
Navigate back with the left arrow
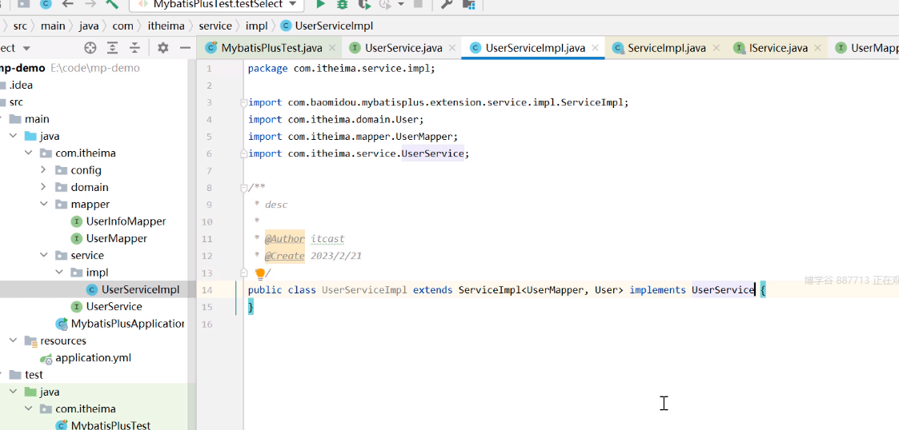pyautogui.click(x=68, y=5)
